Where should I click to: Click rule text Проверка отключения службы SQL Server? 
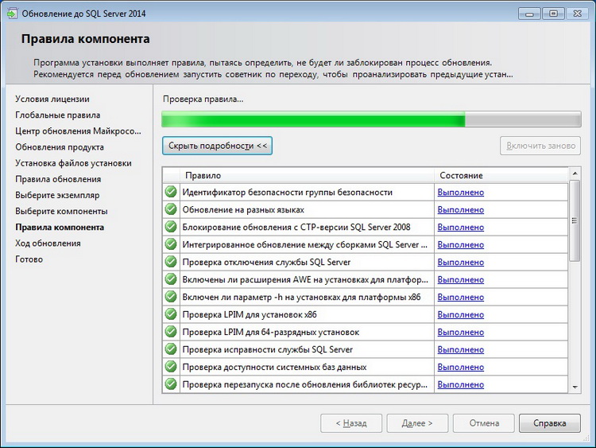coord(266,263)
